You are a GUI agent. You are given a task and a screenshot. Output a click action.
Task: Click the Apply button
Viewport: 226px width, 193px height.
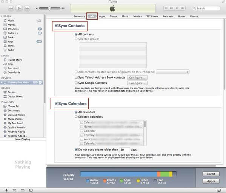(x=211, y=181)
